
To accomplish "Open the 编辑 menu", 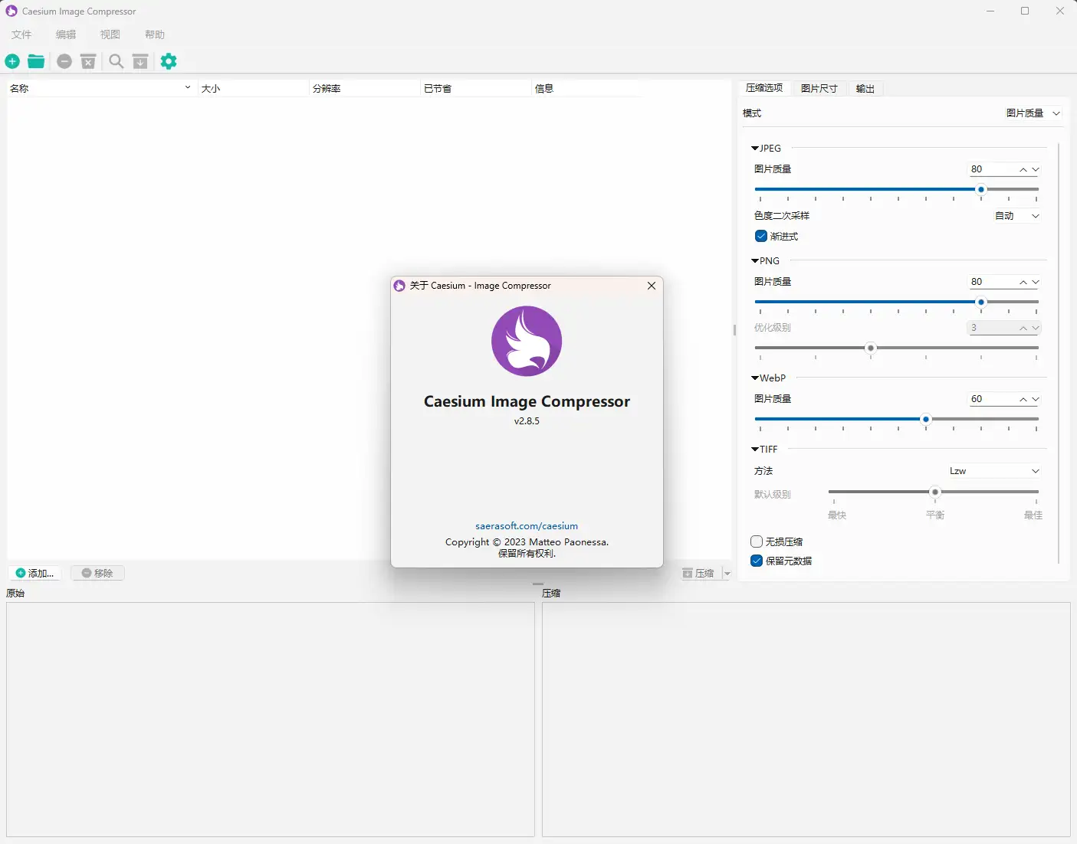I will [x=66, y=34].
